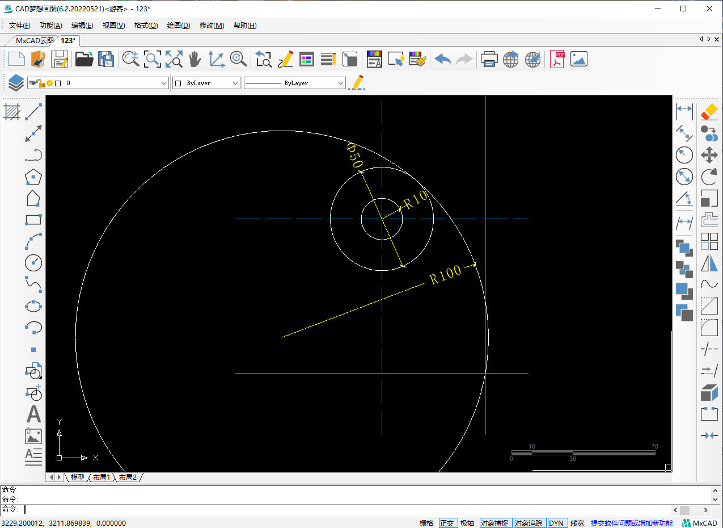Toggle layer lock icon in layer box
Viewport: 723px width, 528px height.
pyautogui.click(x=41, y=83)
